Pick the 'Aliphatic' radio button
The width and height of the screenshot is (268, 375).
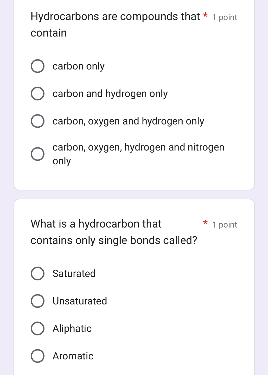click(37, 328)
